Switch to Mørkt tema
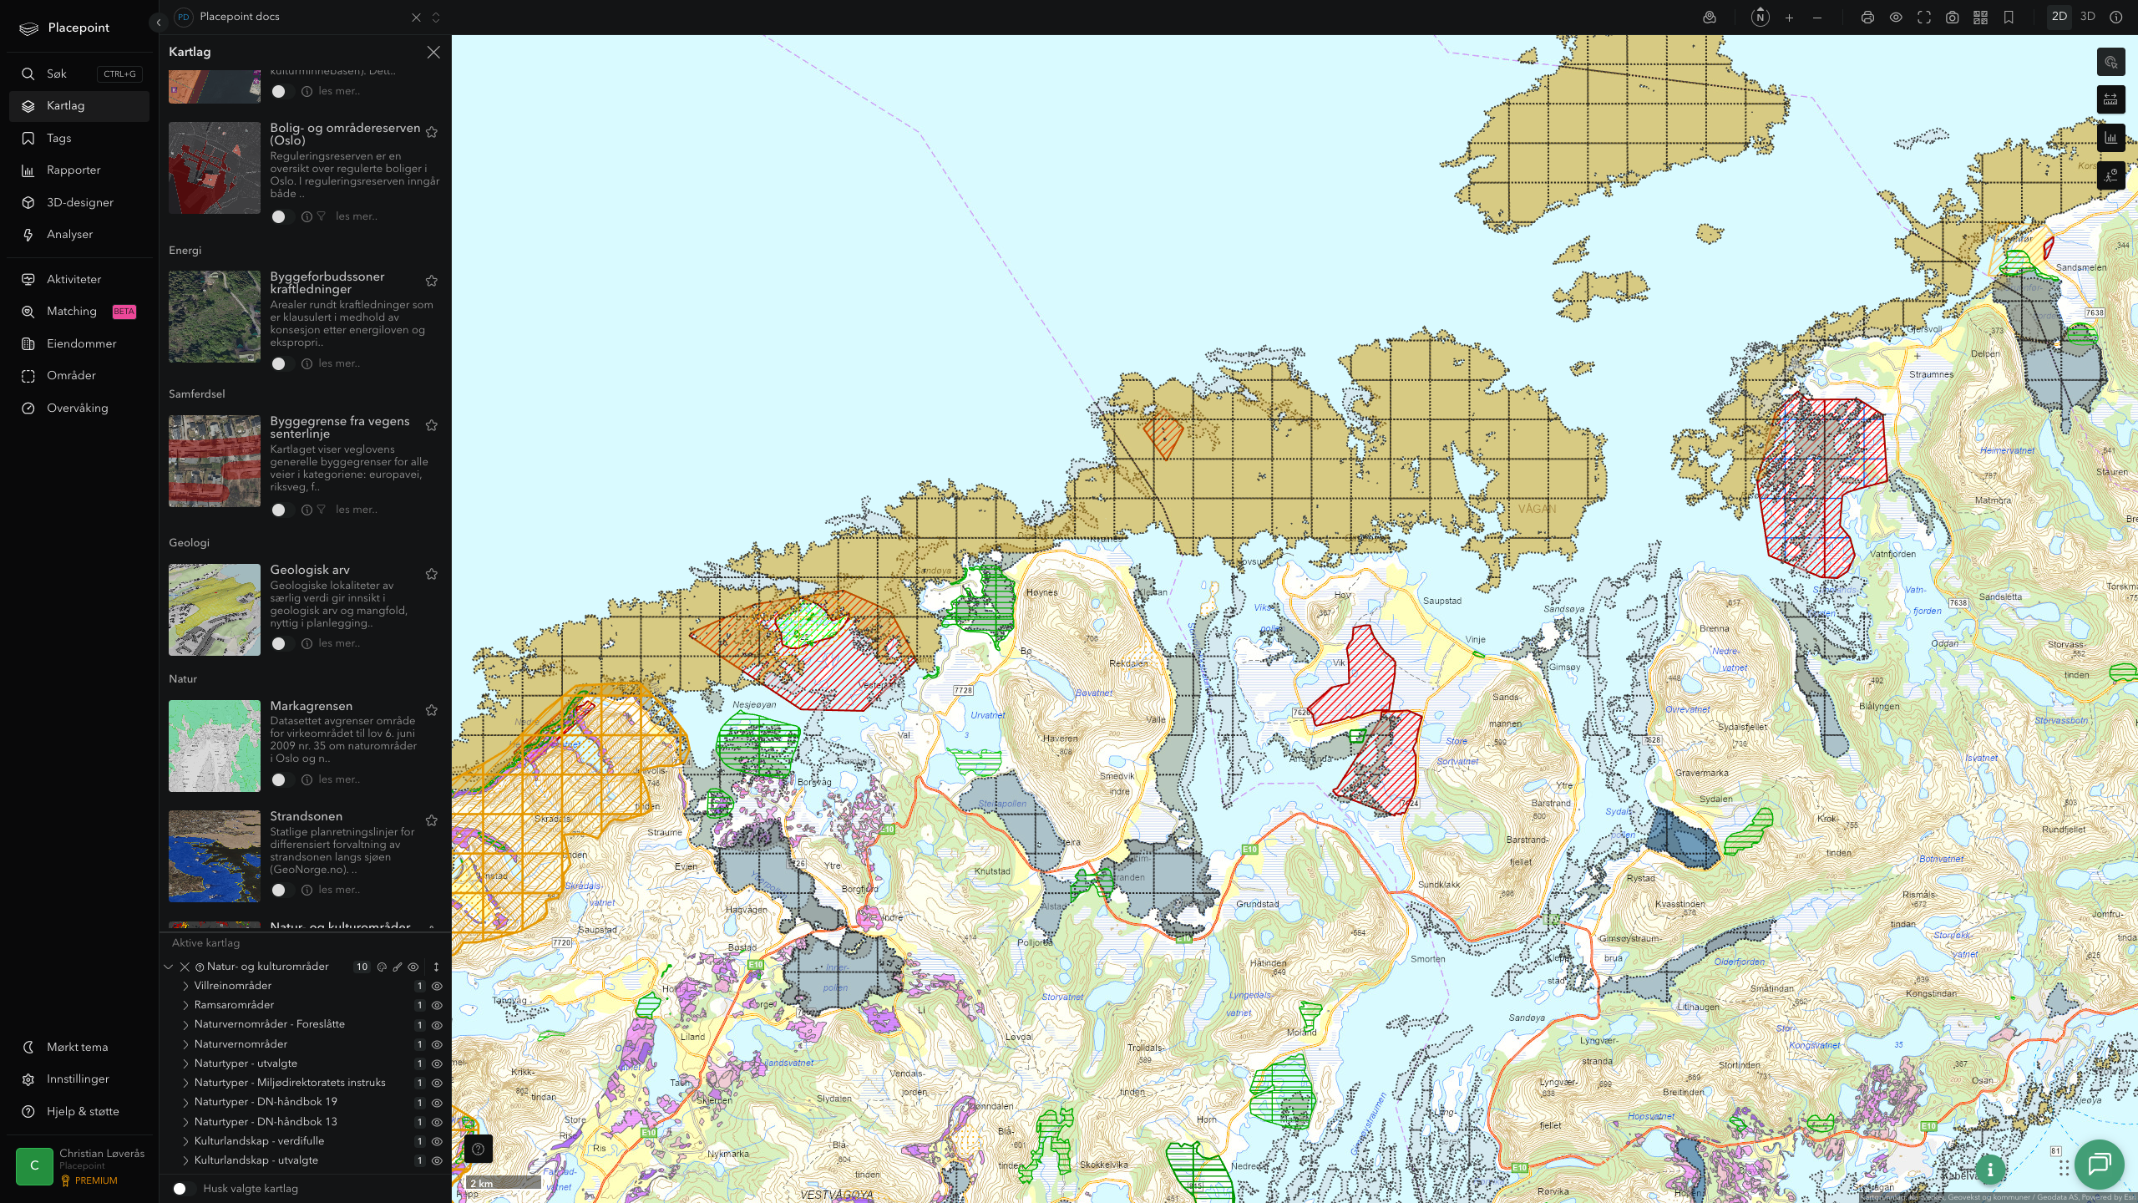2138x1203 pixels. point(79,1048)
